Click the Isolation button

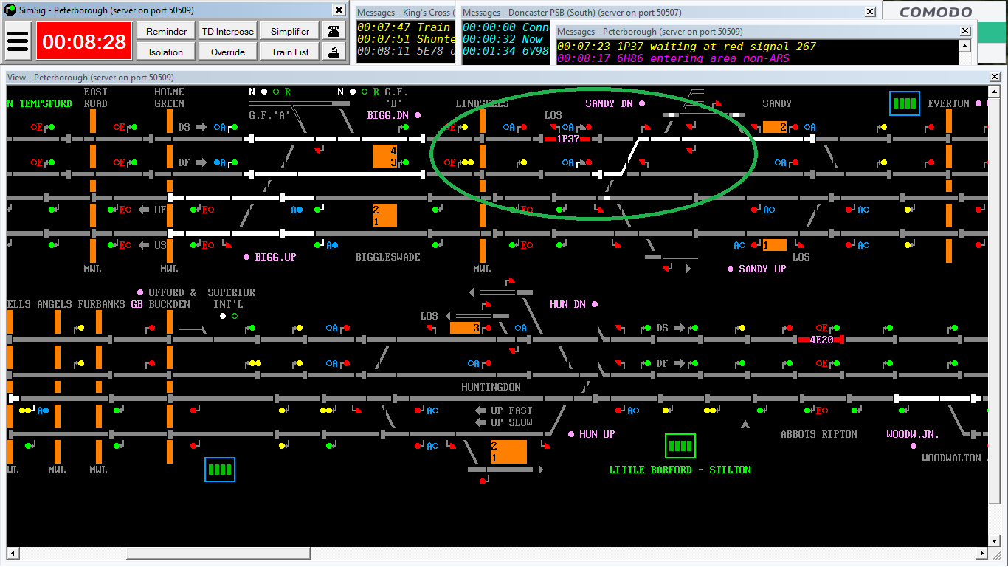pos(166,52)
